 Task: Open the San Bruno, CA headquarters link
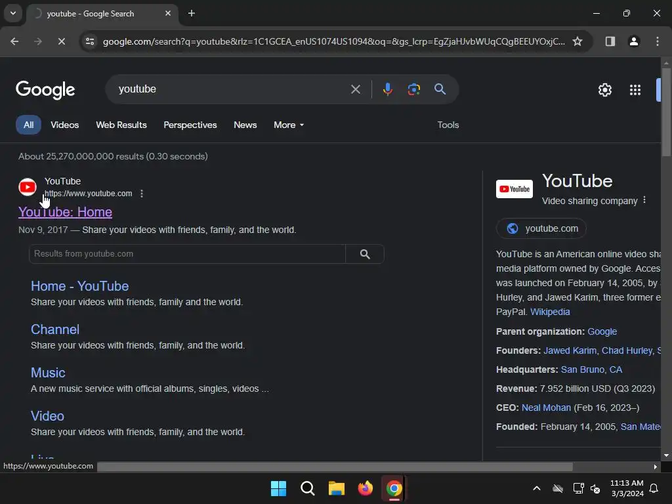(591, 369)
